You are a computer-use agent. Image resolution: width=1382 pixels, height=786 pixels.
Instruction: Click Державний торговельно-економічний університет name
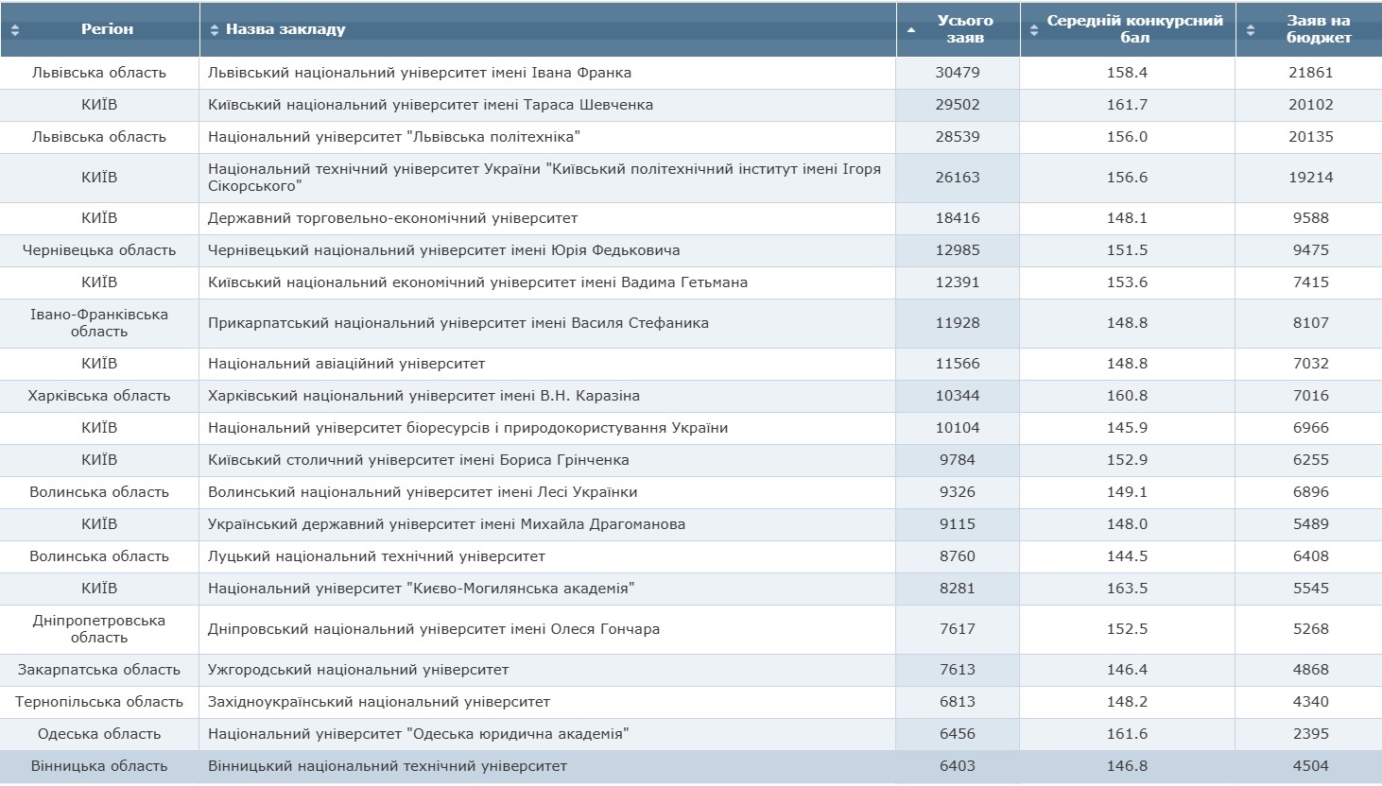click(x=392, y=218)
